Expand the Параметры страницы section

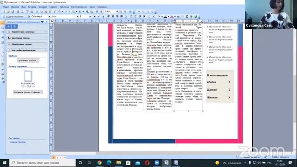[27, 32]
